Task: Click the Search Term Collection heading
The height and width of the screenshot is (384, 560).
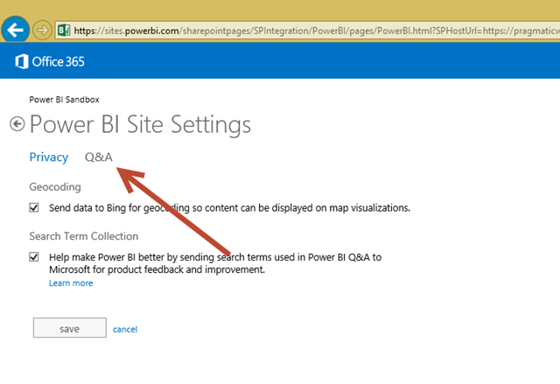Action: tap(83, 236)
